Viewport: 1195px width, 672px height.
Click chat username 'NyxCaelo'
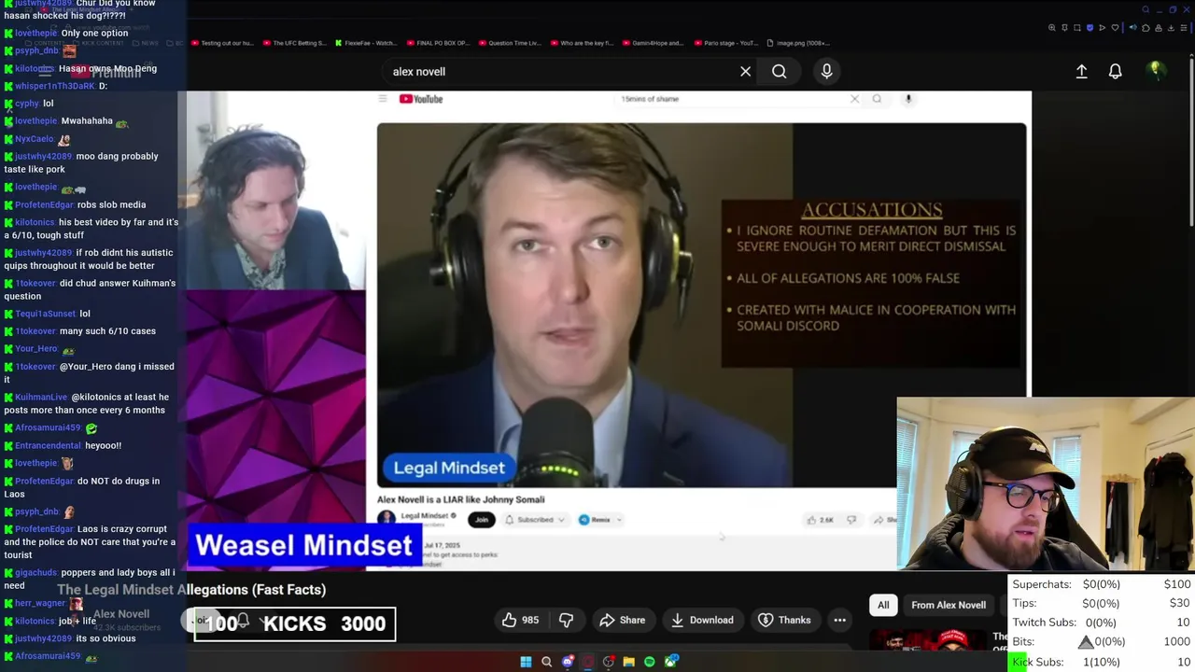34,139
